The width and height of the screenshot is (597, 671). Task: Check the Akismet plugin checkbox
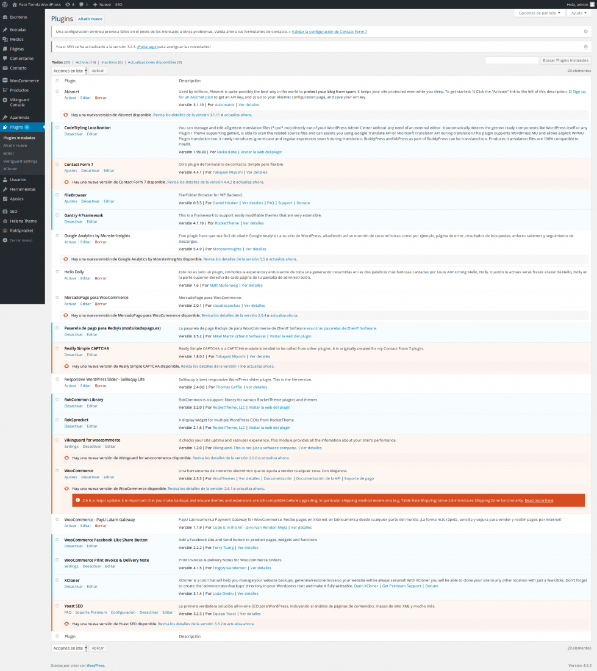pyautogui.click(x=57, y=91)
